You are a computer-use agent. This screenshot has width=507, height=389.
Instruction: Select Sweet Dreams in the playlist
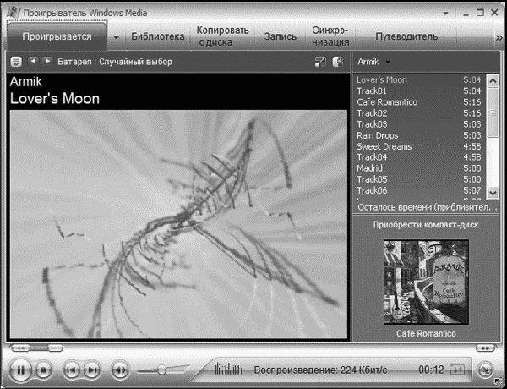tap(384, 146)
